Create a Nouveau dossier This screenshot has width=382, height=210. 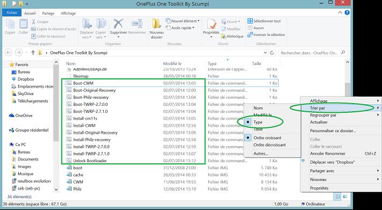coord(157,28)
